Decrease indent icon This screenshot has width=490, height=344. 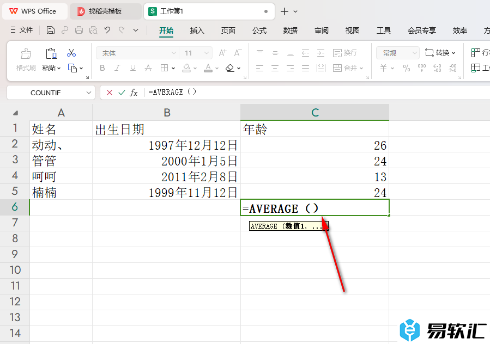[x=305, y=53]
